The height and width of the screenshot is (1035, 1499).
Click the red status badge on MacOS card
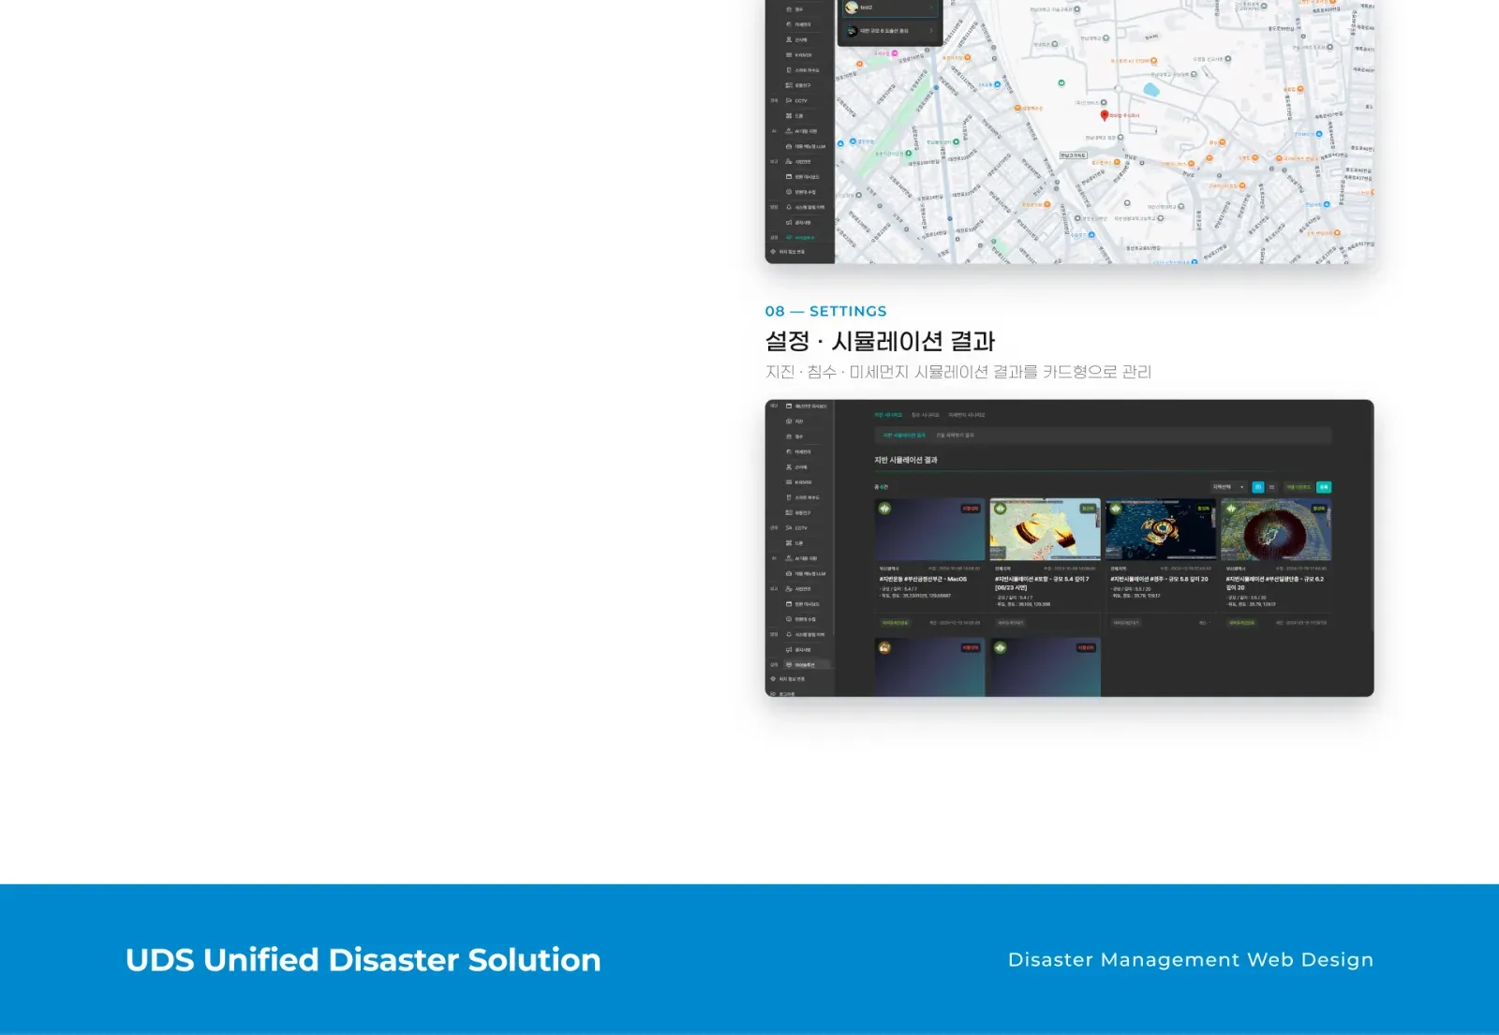(971, 509)
